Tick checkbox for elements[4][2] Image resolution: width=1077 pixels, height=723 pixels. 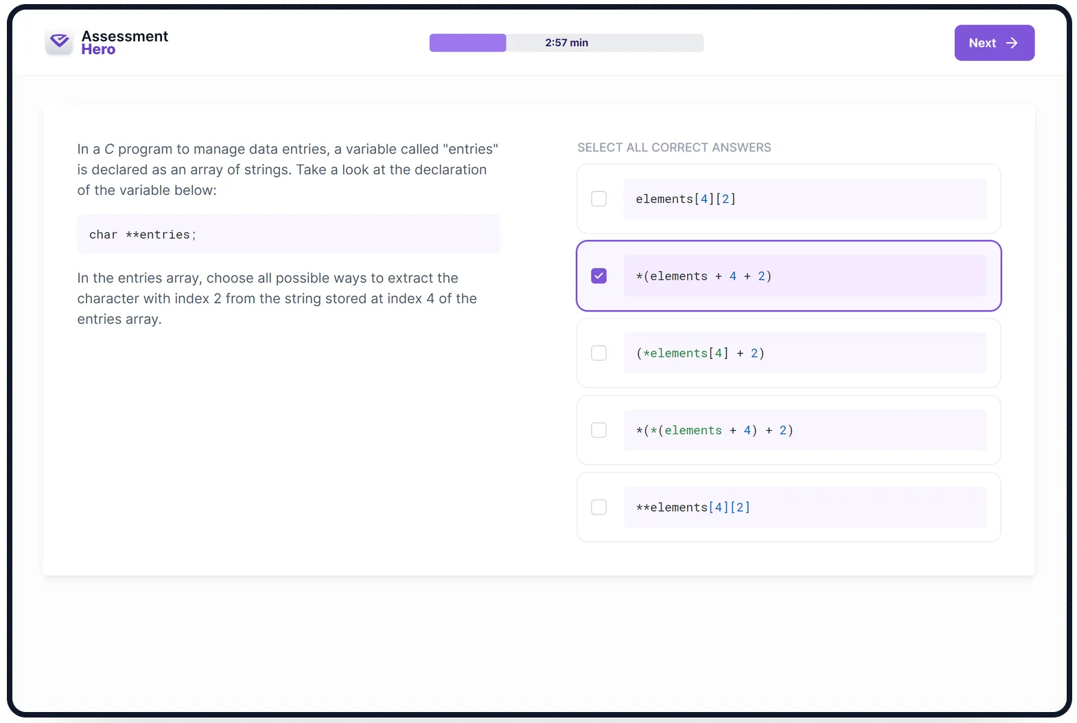click(599, 199)
